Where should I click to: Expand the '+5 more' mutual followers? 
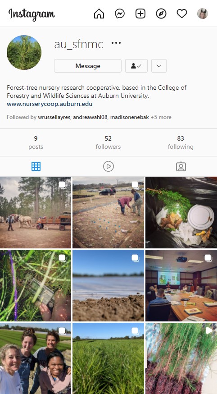161,117
